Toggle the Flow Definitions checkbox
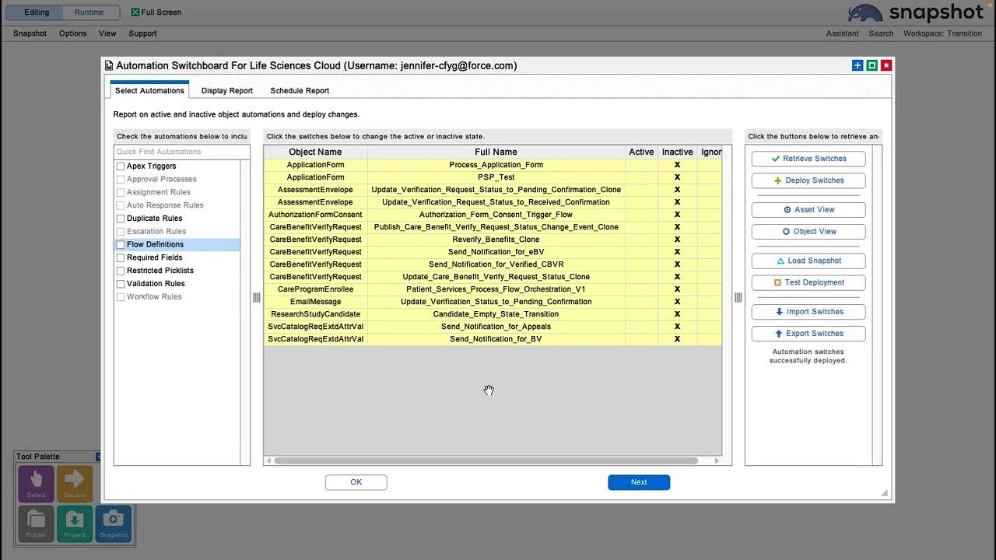Screen dimensions: 996x560 121,245
